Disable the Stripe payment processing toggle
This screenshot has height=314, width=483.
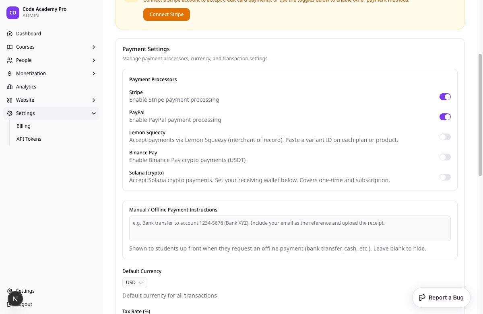pos(445,97)
